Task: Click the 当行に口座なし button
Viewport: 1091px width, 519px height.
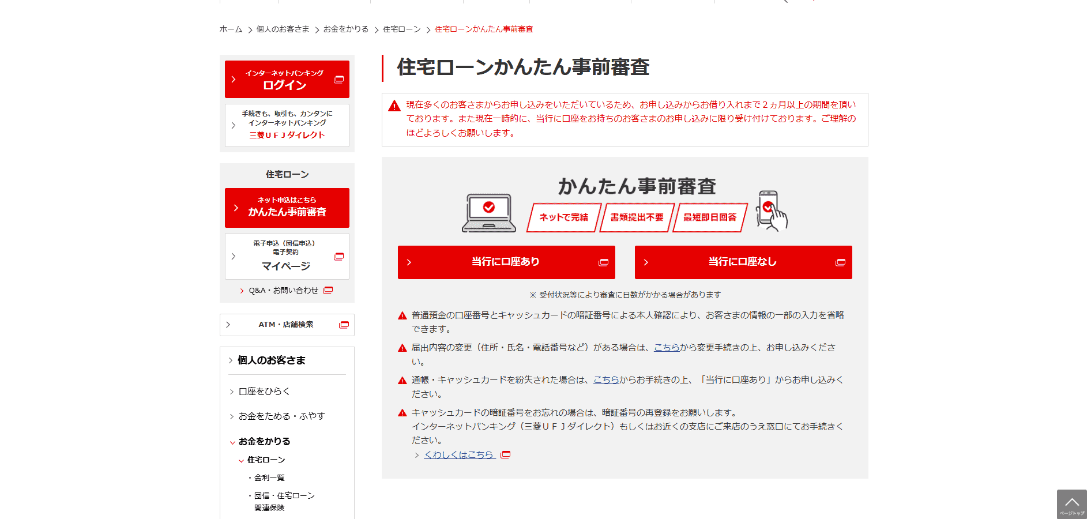Action: (x=743, y=262)
